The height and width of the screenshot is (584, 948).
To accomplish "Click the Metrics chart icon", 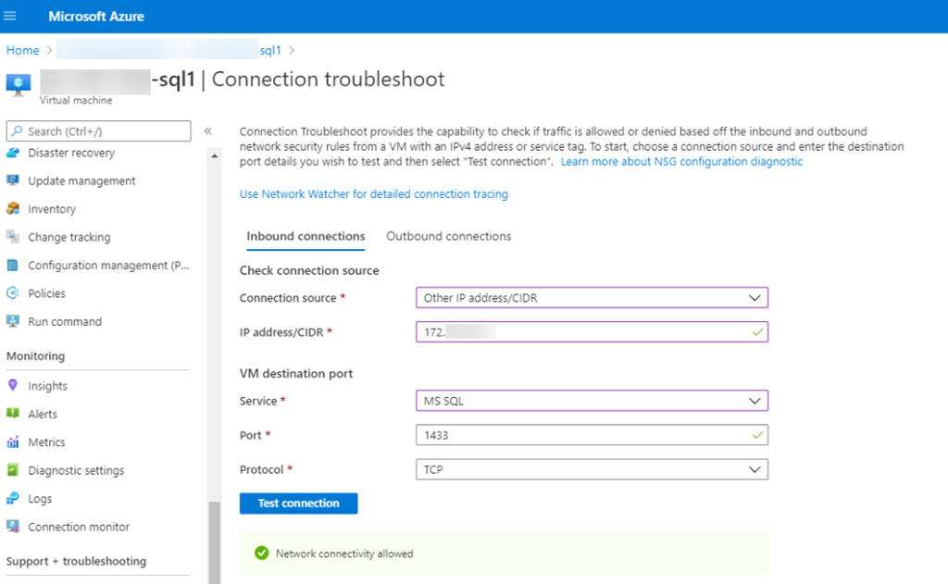I will coord(13,441).
